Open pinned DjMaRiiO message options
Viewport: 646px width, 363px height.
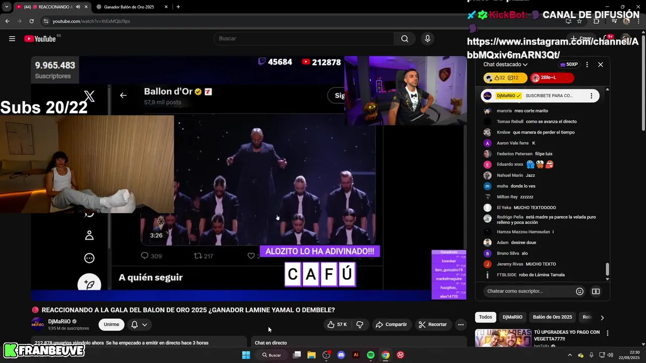tap(591, 96)
